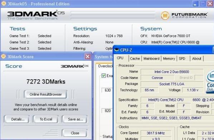Click the Resolution value 1024 x 768
The width and height of the screenshot is (214, 140).
point(114,36)
